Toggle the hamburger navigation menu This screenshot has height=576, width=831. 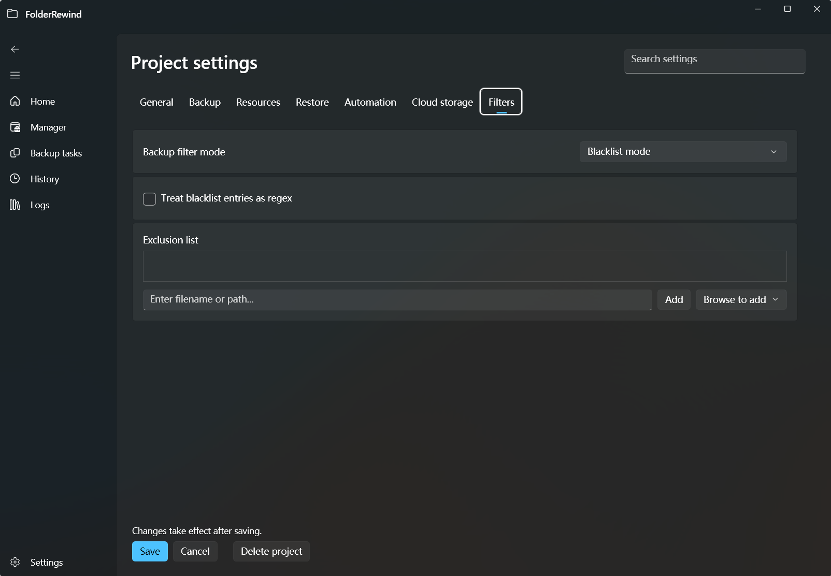[15, 75]
